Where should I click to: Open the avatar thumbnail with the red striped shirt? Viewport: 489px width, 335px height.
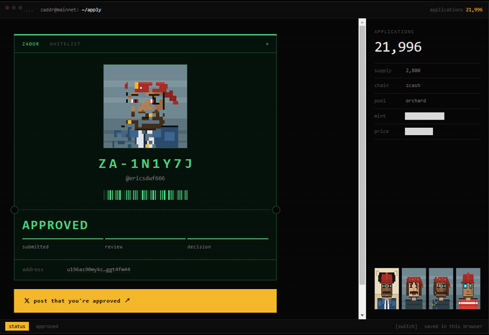pos(468,288)
